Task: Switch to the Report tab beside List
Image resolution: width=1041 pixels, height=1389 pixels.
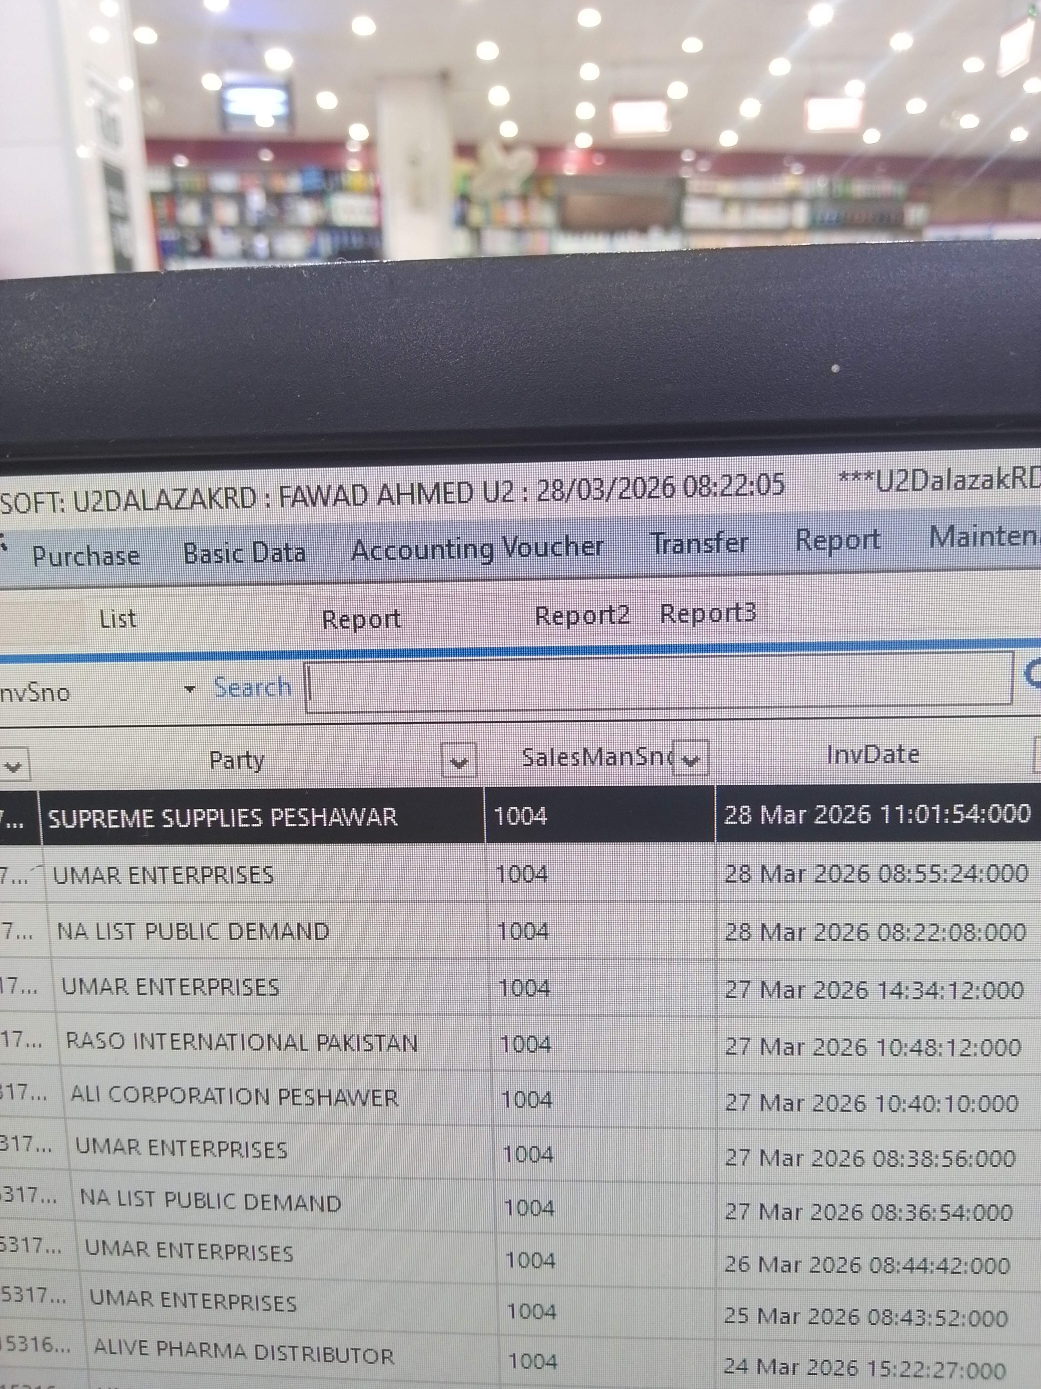Action: coord(361,620)
